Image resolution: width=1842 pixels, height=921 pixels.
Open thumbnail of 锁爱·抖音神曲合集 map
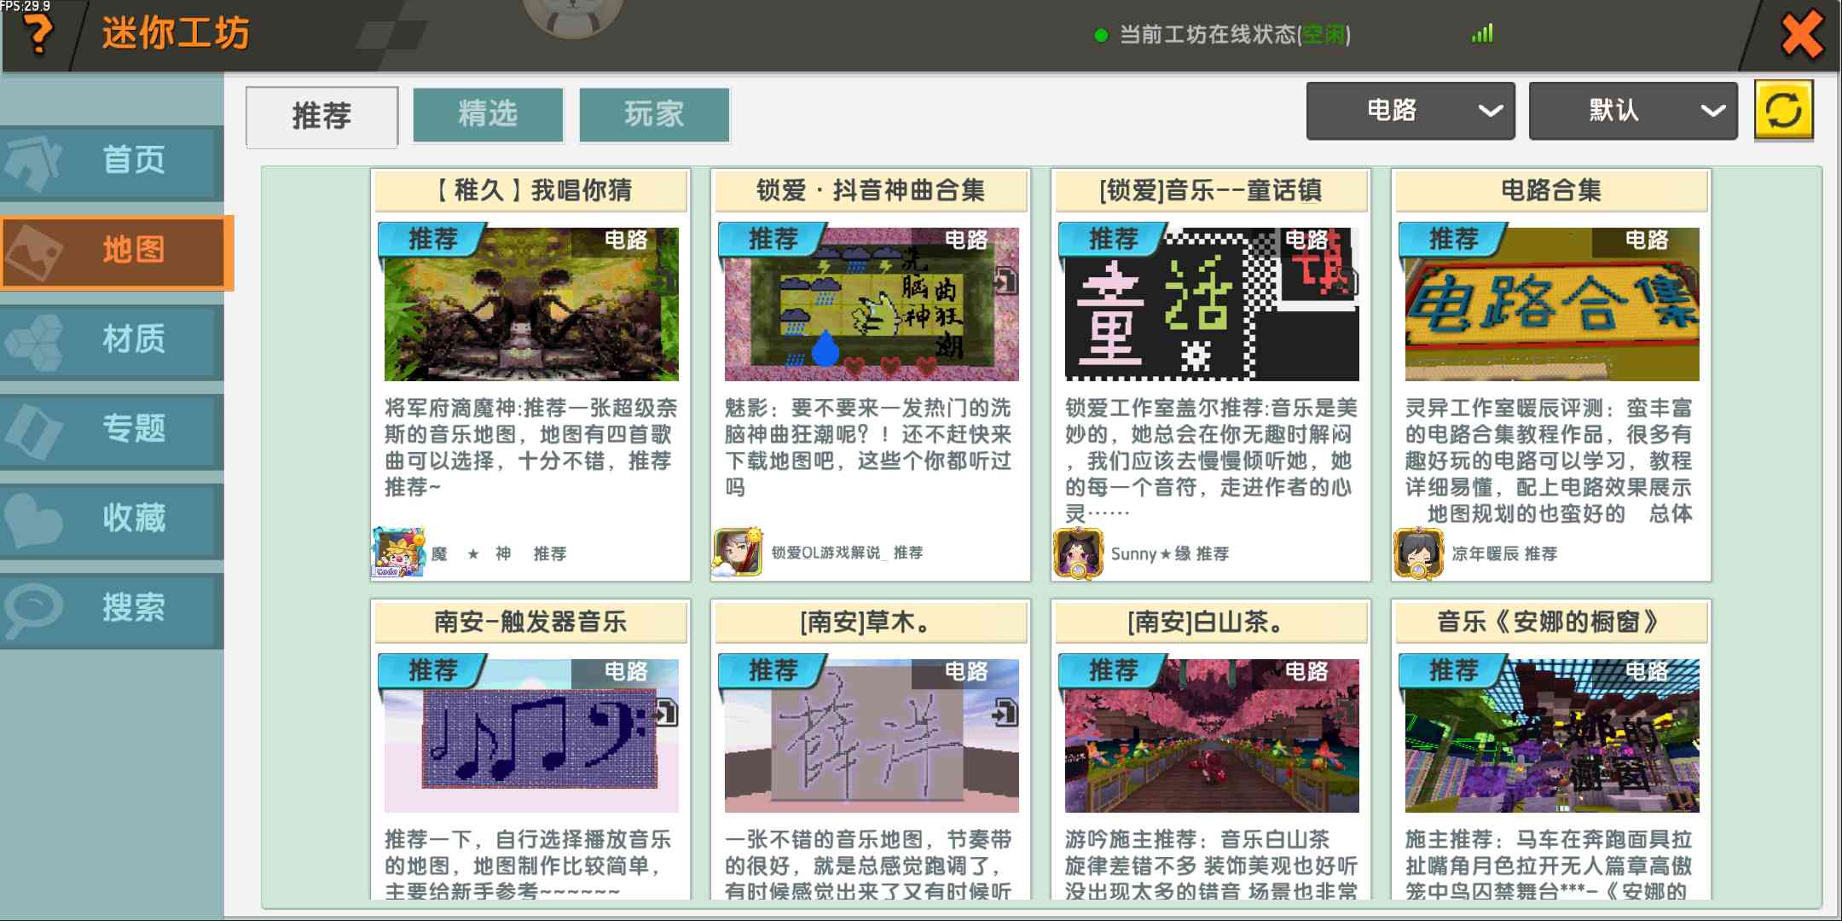pyautogui.click(x=872, y=303)
